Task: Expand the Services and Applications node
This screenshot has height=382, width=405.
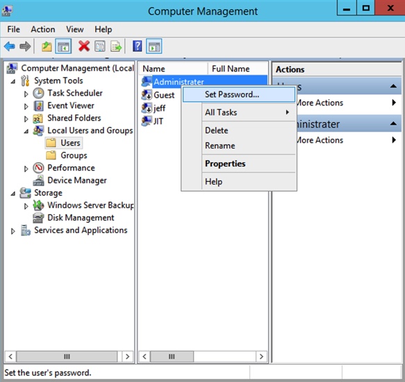Action: [13, 231]
